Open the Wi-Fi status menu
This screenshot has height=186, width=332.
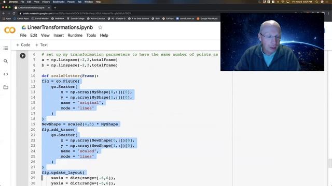283,2
